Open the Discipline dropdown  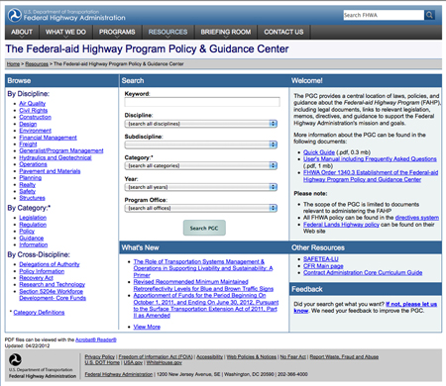point(201,124)
